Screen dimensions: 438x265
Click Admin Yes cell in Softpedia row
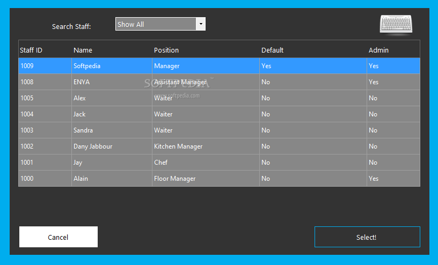[x=393, y=66]
